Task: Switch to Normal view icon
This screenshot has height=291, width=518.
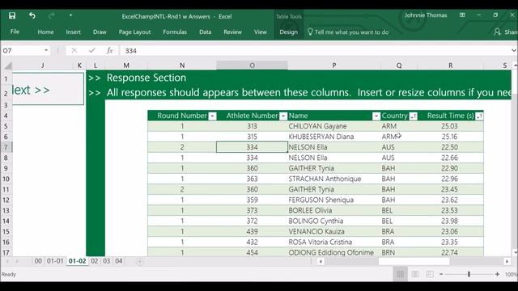Action: click(400, 274)
